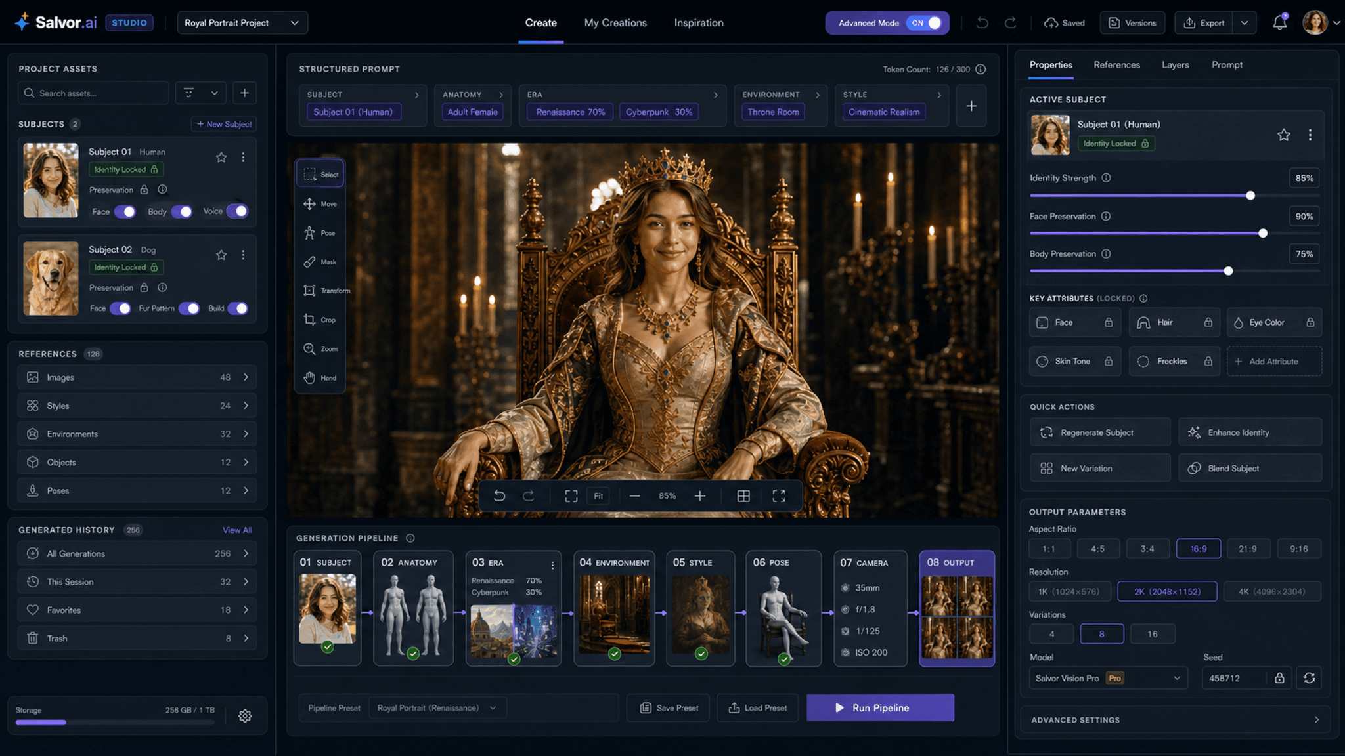Screen dimensions: 1345x756
Task: Toggle Build preservation for Subject 02
Action: point(237,308)
